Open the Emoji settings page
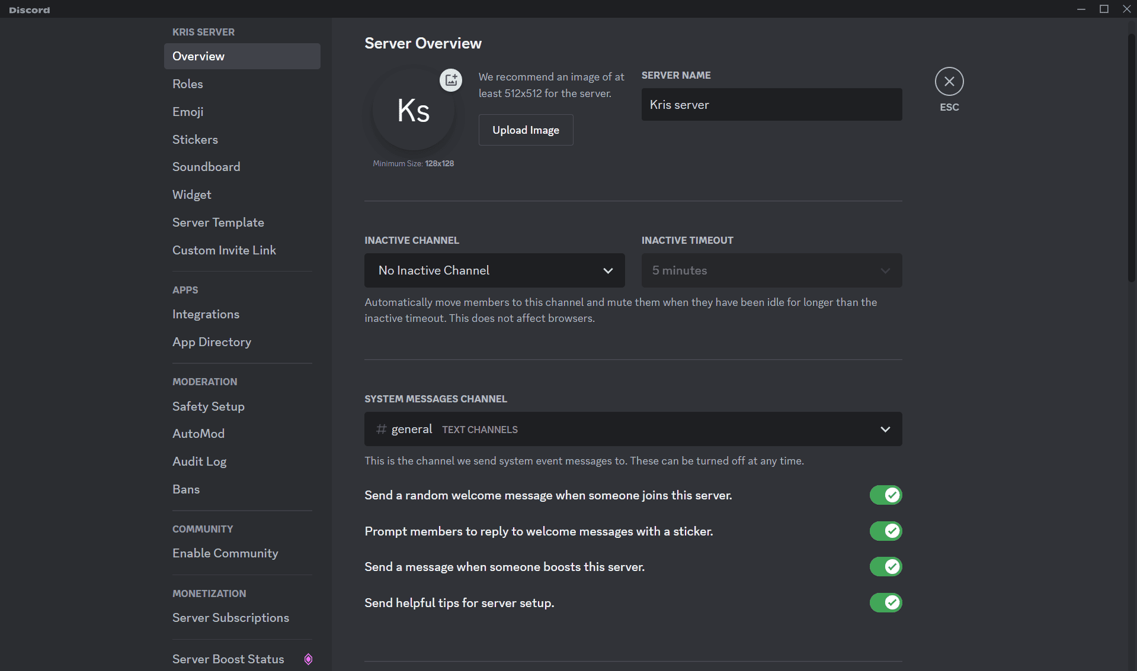1137x671 pixels. click(x=242, y=112)
